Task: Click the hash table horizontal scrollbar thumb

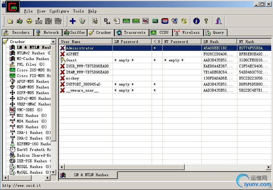Action: click(124, 167)
